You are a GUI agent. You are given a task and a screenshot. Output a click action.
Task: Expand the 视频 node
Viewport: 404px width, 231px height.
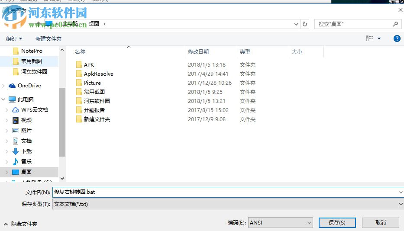[x=6, y=120]
